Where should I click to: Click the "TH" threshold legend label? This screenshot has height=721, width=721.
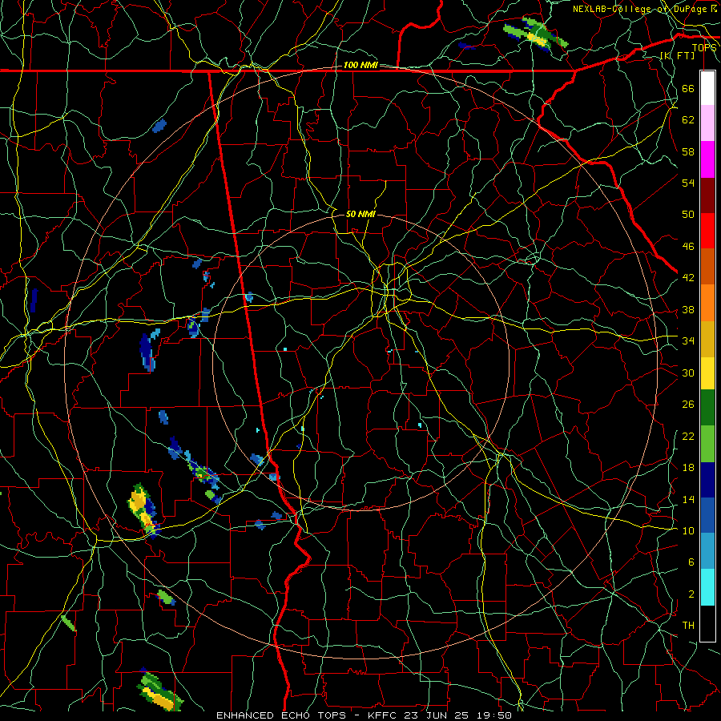(x=688, y=626)
